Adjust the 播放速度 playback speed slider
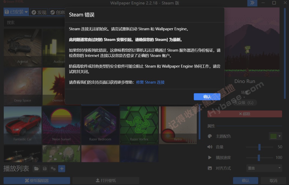289x185 pixels. [x=259, y=158]
